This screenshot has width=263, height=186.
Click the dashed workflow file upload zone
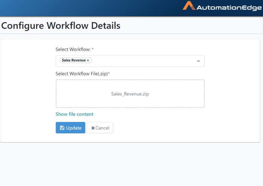[130, 94]
